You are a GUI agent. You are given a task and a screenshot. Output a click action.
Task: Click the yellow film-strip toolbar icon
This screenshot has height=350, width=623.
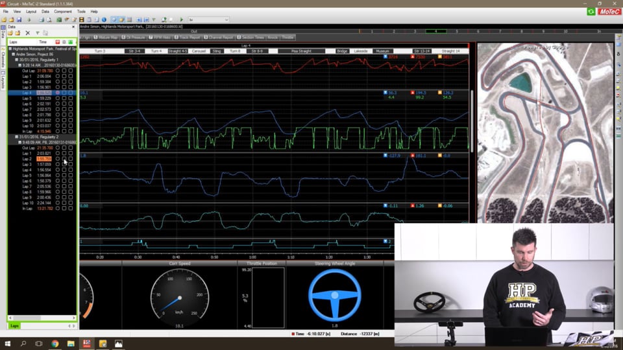point(82,19)
